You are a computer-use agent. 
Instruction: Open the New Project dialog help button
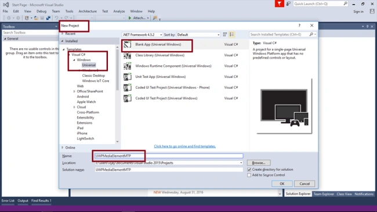(299, 26)
